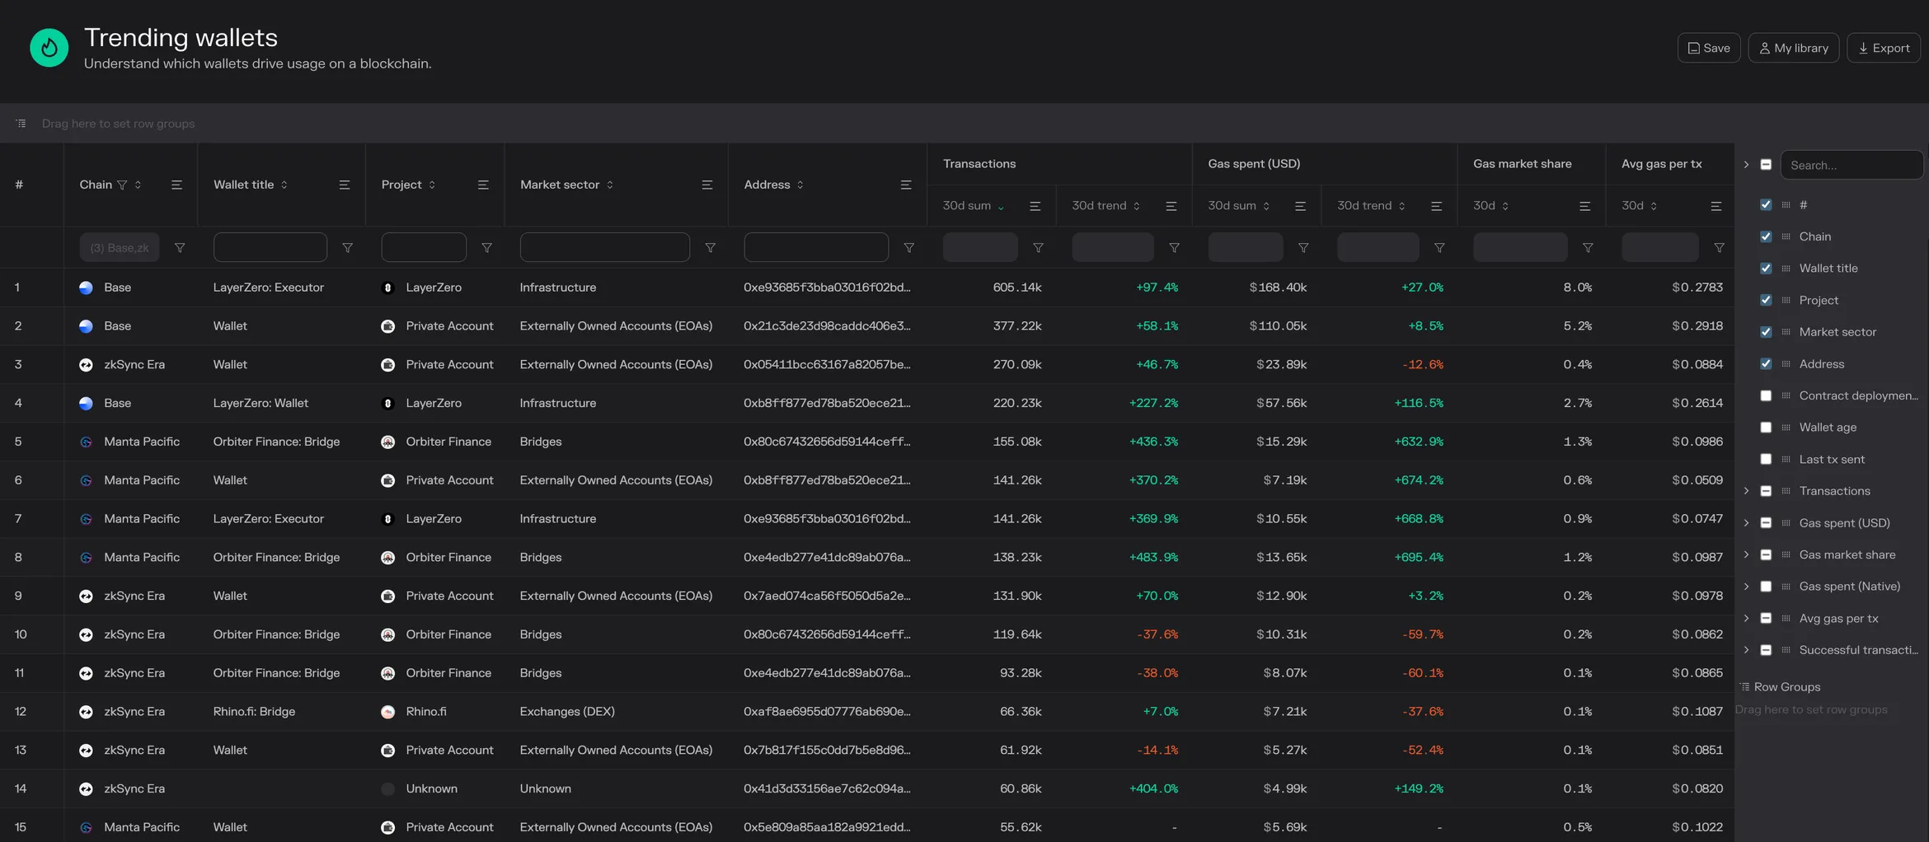This screenshot has width=1929, height=842.
Task: Open the Project column menu icon
Action: pyautogui.click(x=483, y=185)
